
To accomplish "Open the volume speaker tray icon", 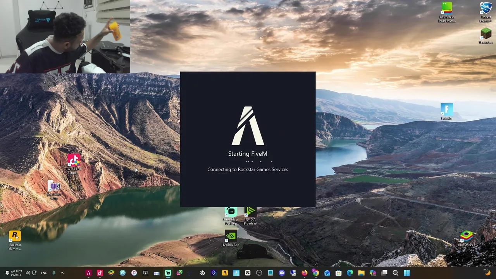I will (x=28, y=273).
